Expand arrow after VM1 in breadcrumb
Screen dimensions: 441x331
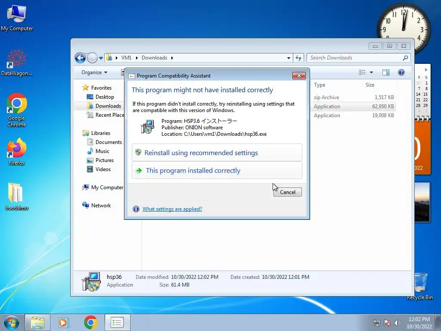click(x=137, y=58)
